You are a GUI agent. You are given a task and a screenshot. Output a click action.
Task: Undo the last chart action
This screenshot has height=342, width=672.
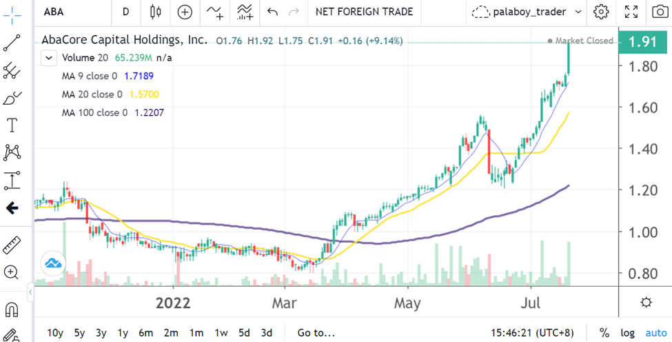click(272, 12)
